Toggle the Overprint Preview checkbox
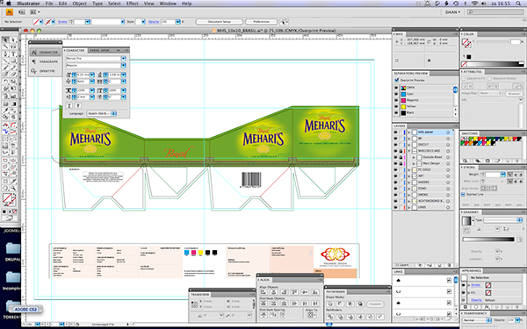 397,80
